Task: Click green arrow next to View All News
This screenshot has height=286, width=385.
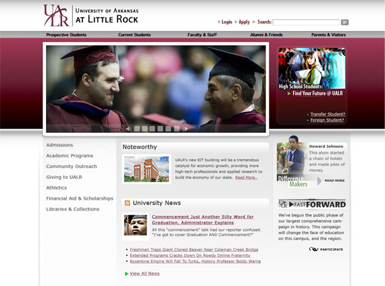Action: 127,274
